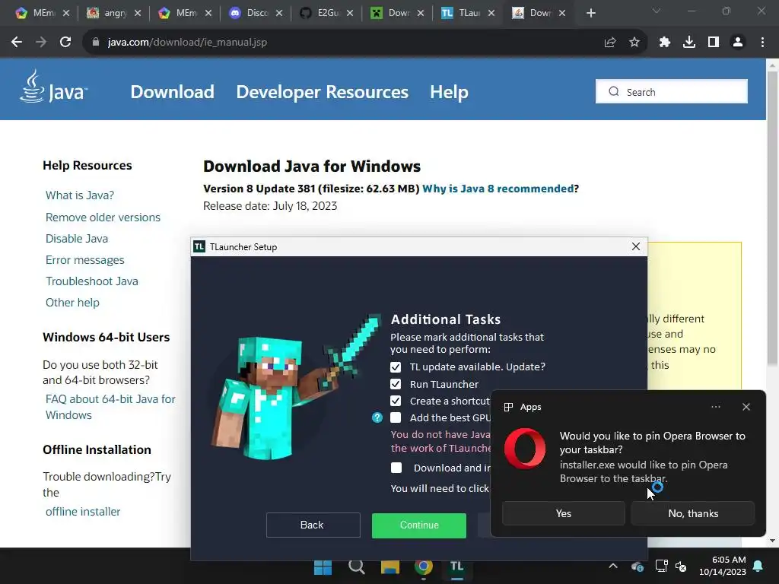779x584 pixels.
Task: Uncheck Create a shortcut checkbox
Action: pyautogui.click(x=396, y=401)
